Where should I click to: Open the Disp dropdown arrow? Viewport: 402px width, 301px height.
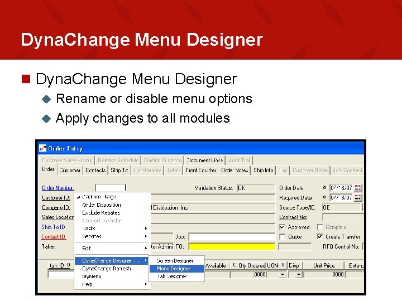tap(298, 274)
